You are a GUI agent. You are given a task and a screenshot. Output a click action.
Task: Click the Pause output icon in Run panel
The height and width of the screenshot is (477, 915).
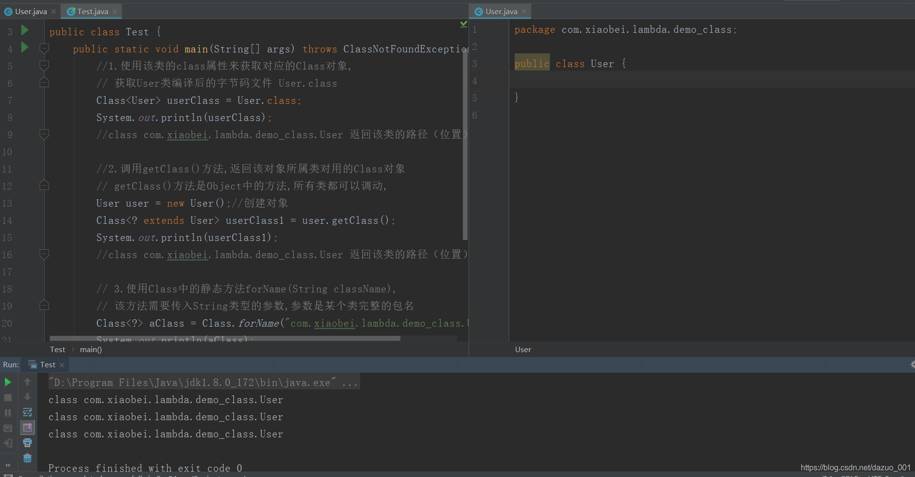8,413
